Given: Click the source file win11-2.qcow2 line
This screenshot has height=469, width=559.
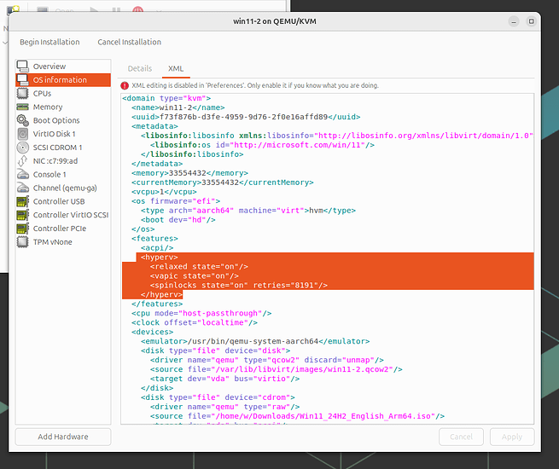Looking at the screenshot, I should (277, 369).
